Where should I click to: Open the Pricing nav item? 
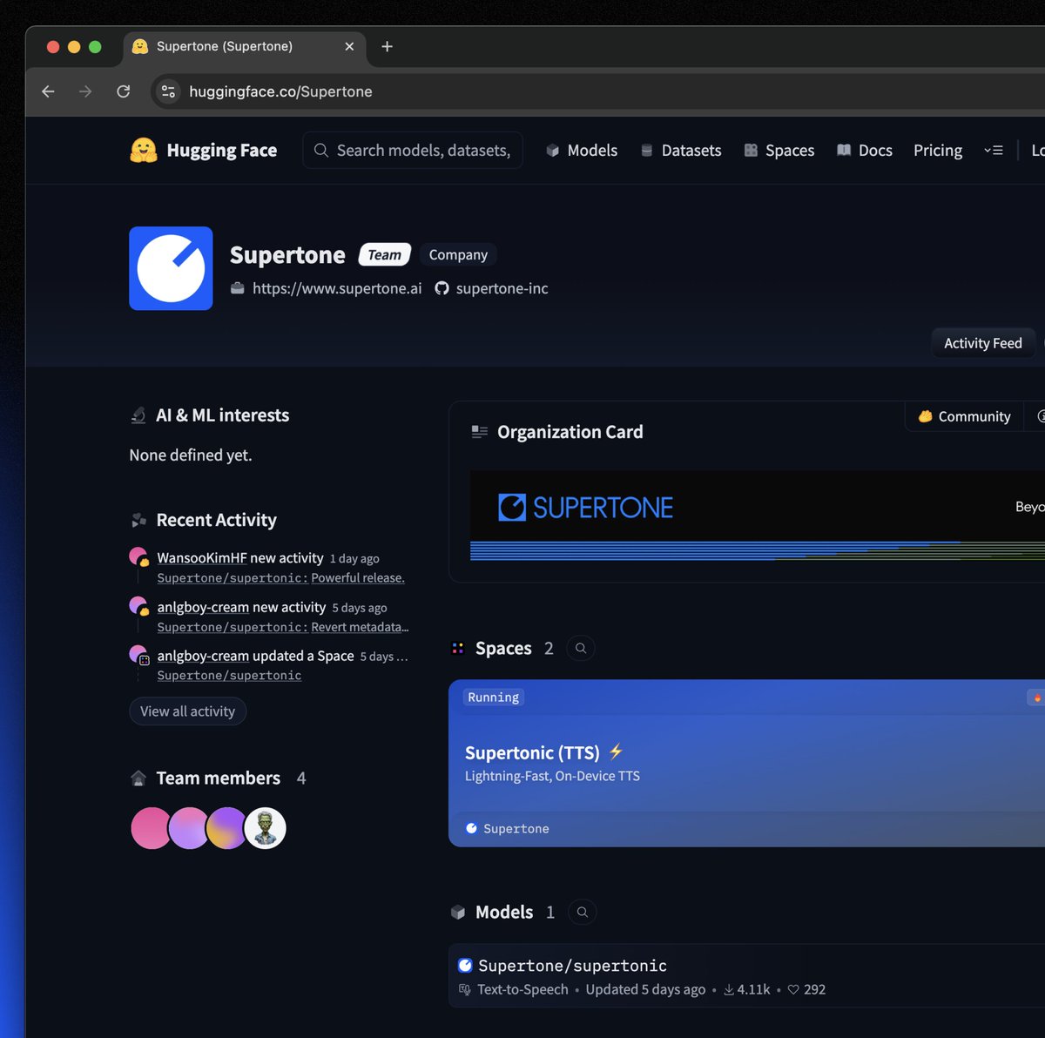point(938,151)
